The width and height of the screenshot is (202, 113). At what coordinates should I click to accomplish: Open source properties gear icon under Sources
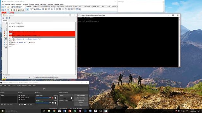pos(25,105)
